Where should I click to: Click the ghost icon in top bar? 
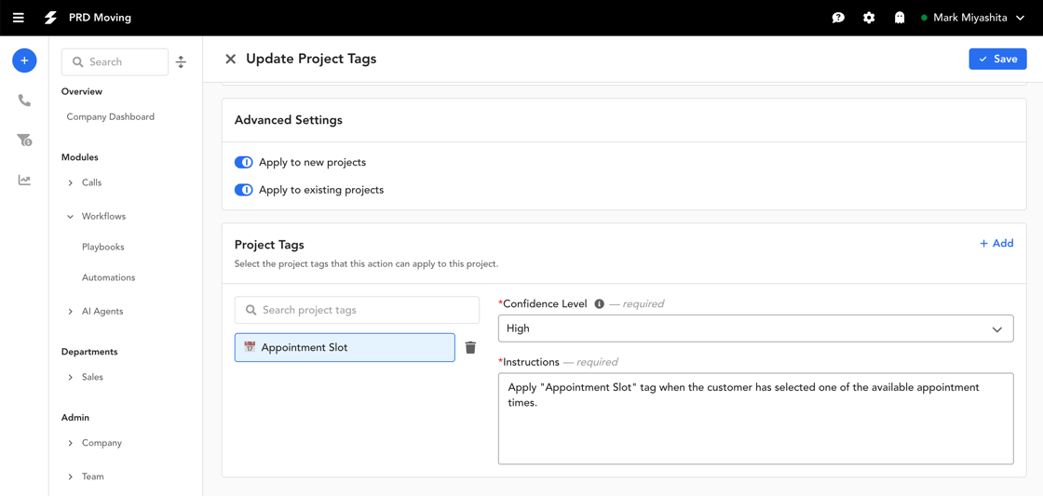click(900, 18)
